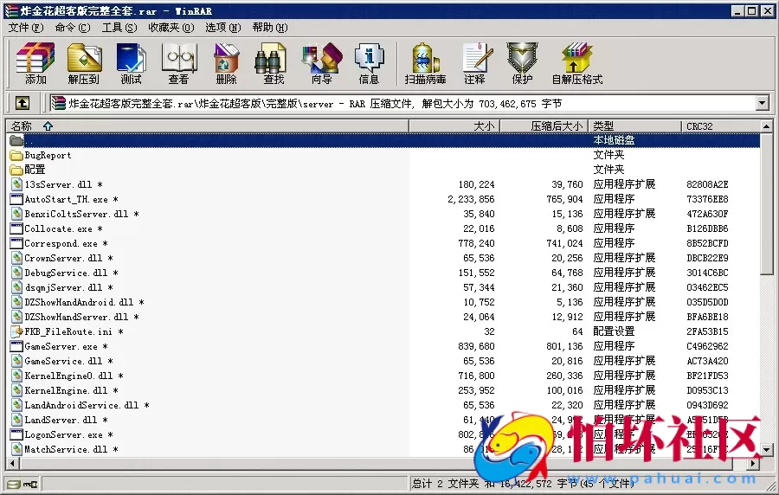Sort by CRC32 column header

[x=721, y=126]
